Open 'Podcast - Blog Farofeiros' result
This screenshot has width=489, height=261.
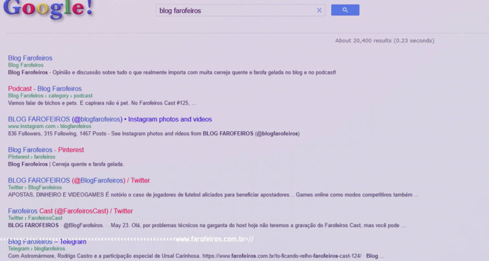click(x=45, y=89)
